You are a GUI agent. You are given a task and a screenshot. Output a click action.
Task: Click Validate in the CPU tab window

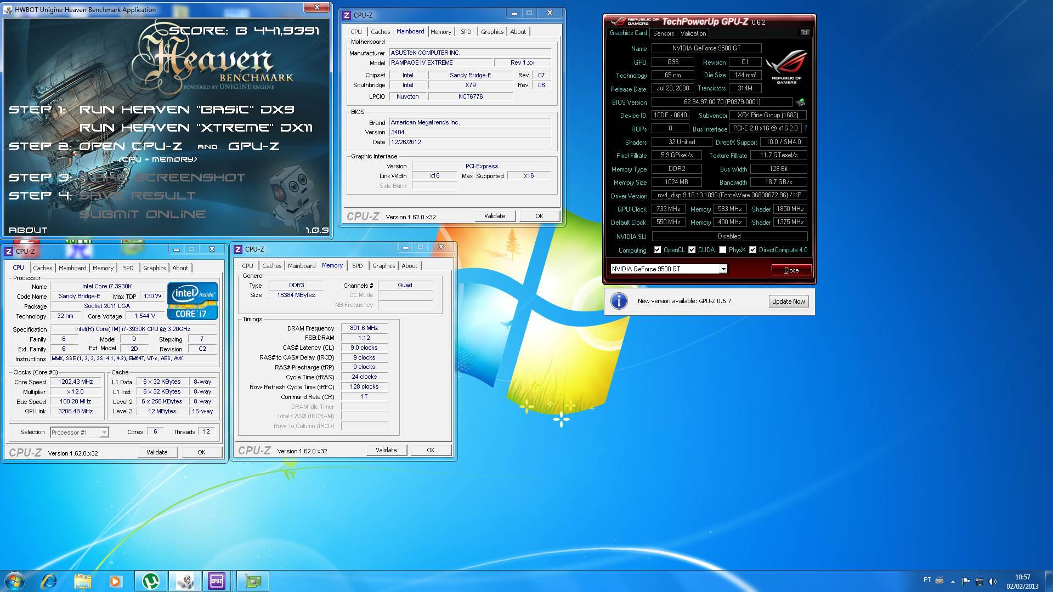click(157, 452)
